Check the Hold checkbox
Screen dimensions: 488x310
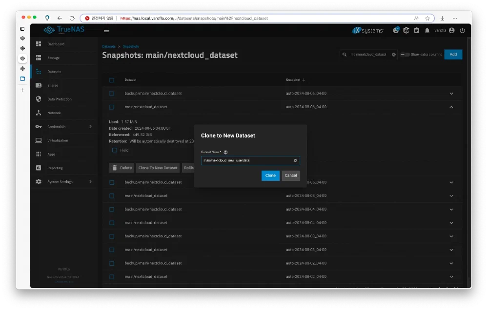115,150
